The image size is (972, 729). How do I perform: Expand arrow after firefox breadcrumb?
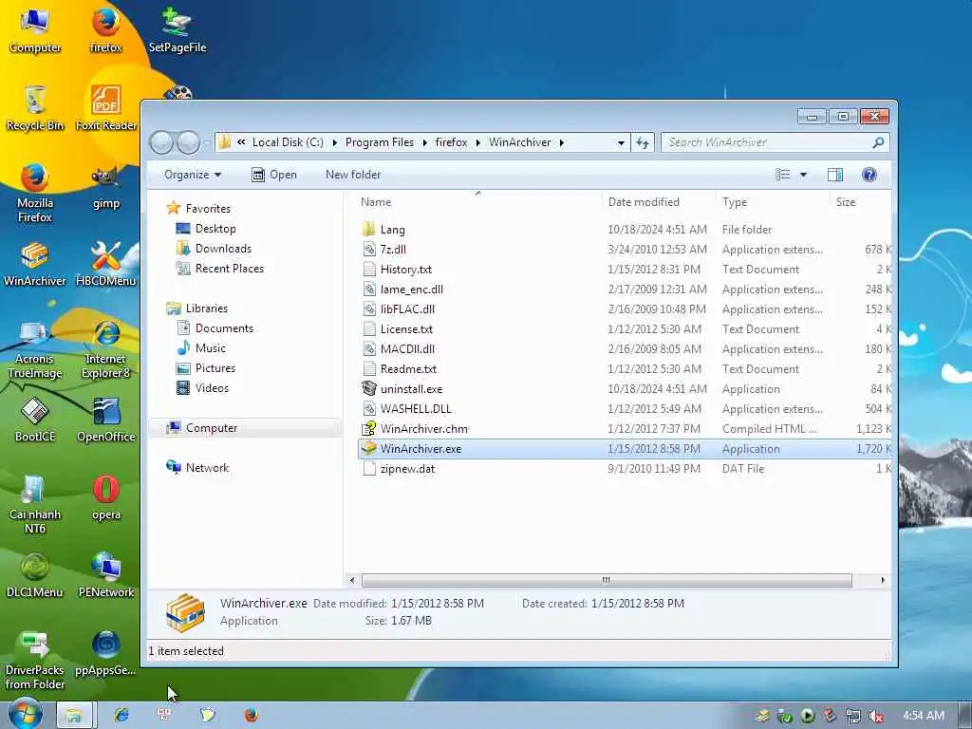(478, 142)
